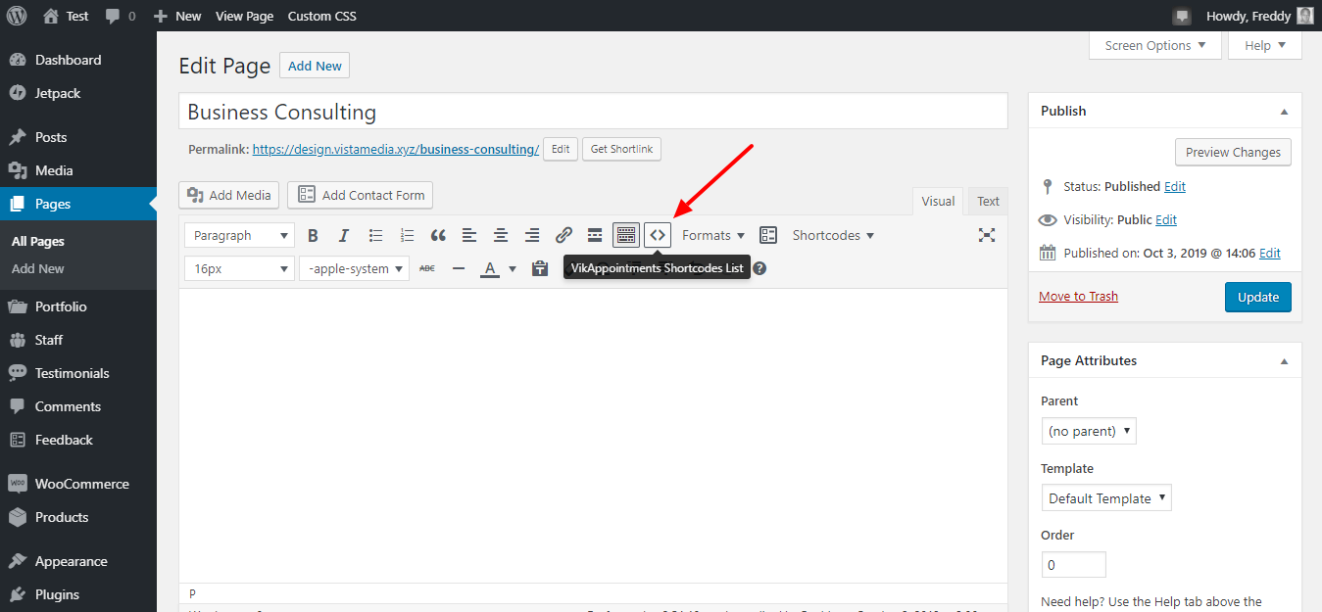Open WooCommerce in the sidebar menu

[81, 484]
